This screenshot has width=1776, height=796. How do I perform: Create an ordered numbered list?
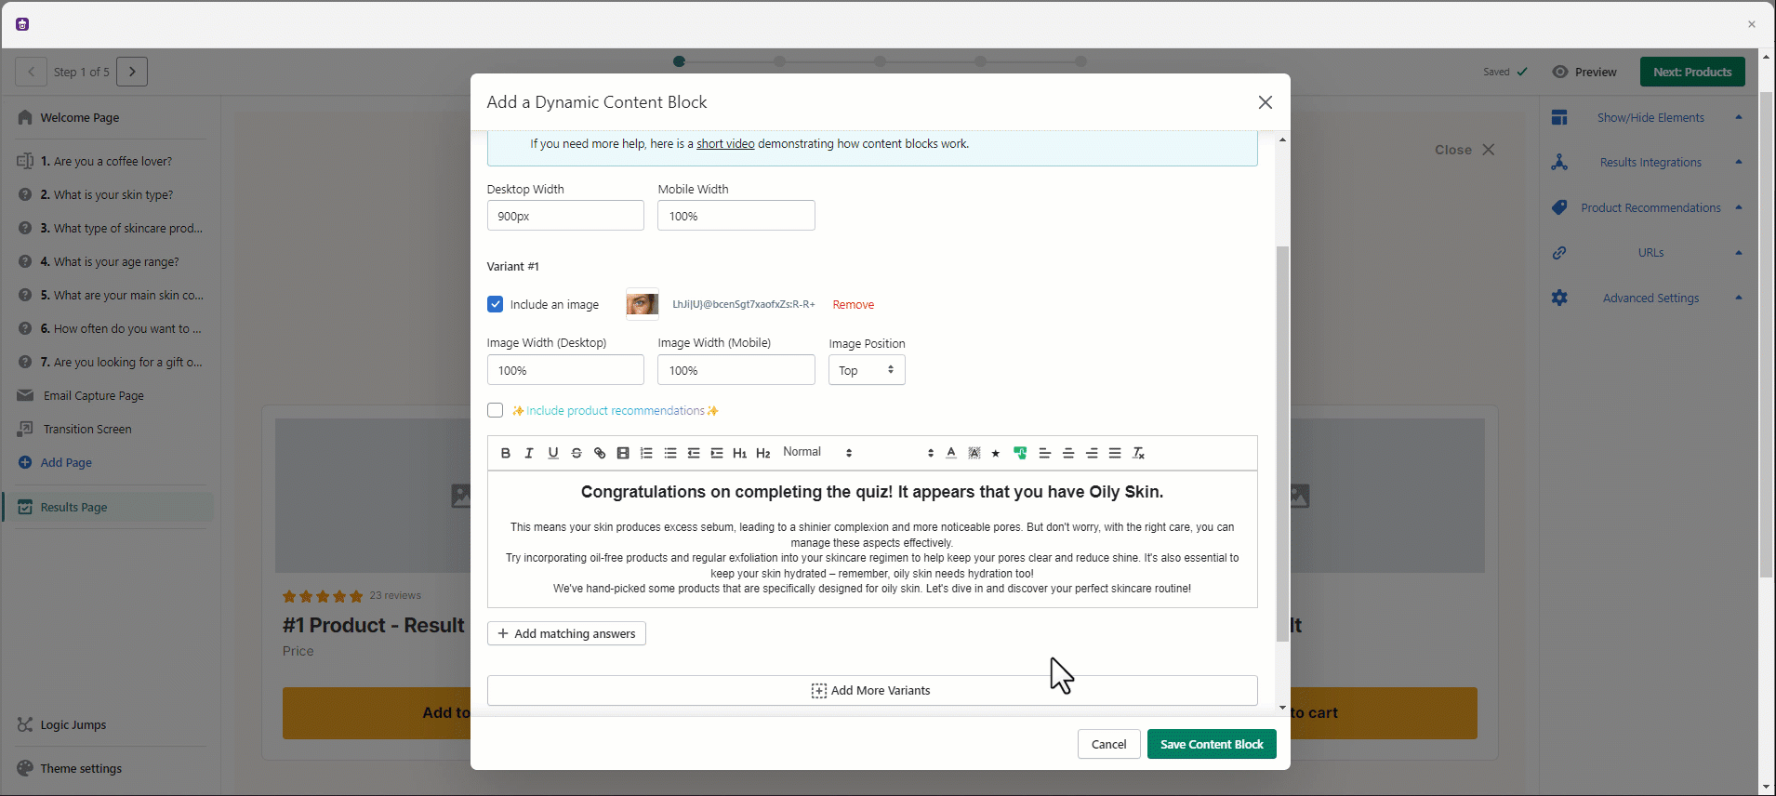[x=646, y=453]
